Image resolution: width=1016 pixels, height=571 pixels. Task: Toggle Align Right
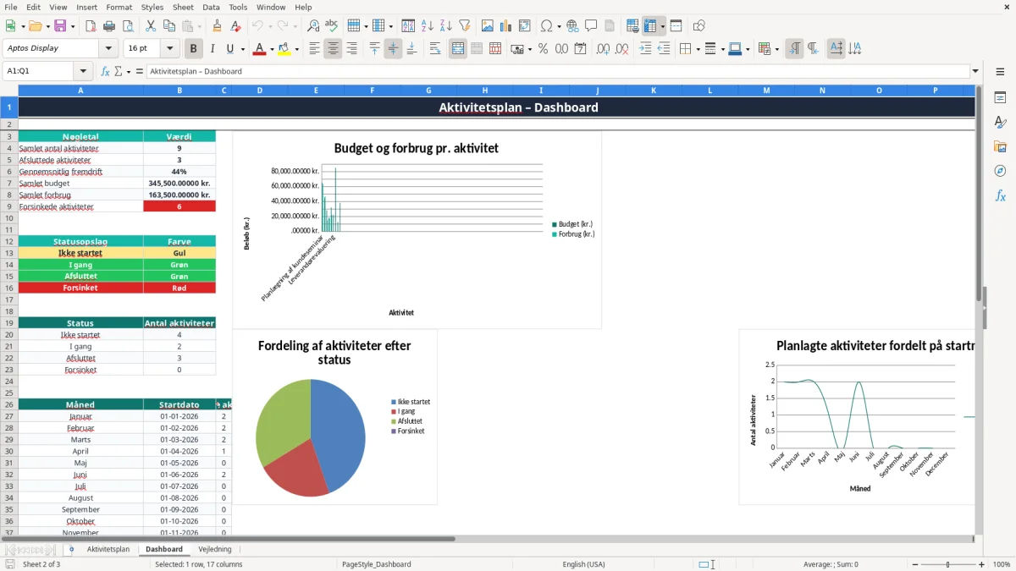[352, 49]
